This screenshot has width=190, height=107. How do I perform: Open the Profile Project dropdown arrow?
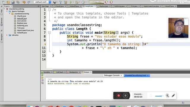point(86,2)
